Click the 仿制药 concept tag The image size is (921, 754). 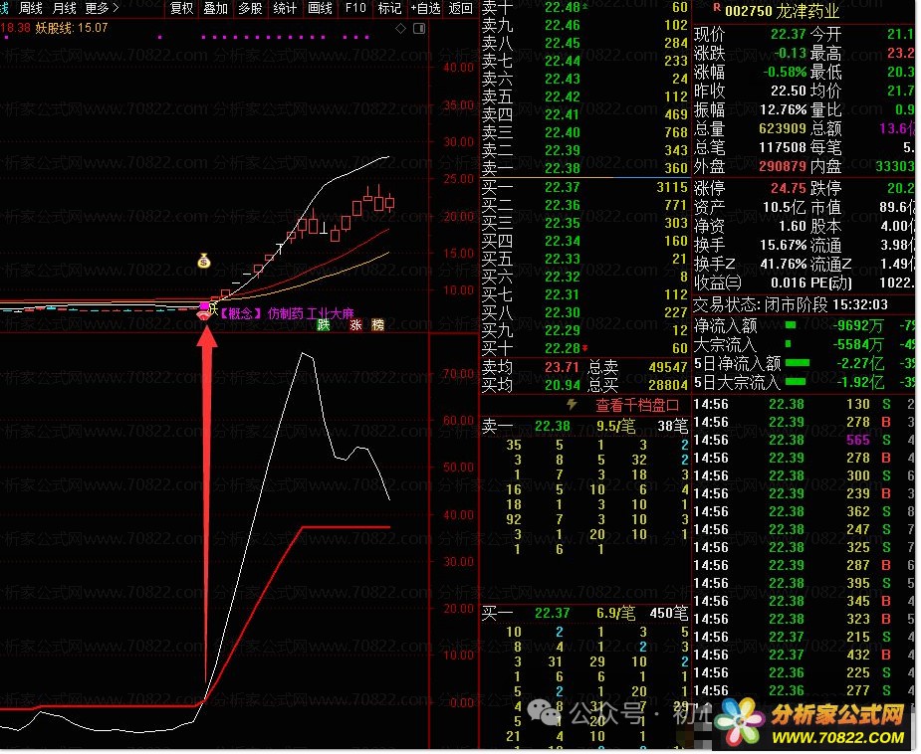[285, 314]
